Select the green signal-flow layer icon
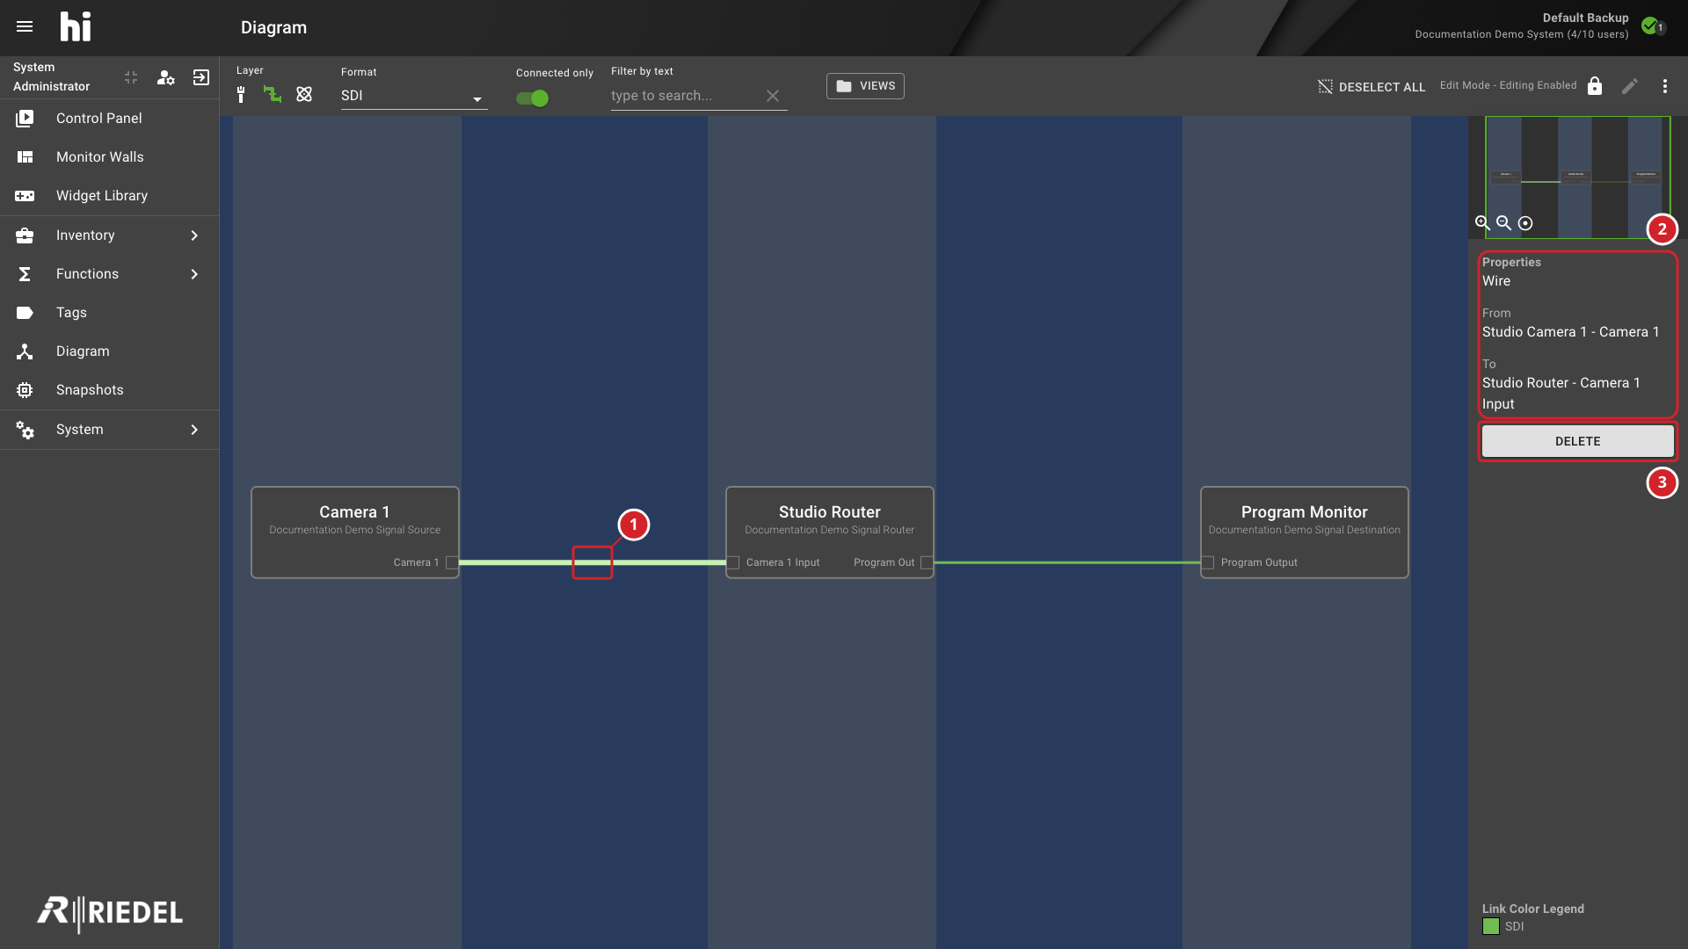The width and height of the screenshot is (1688, 949). point(273,95)
